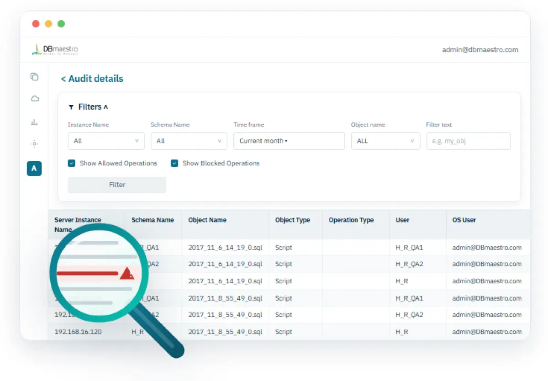The image size is (548, 381).
Task: Select the highlighted A sidebar button
Action: point(34,168)
